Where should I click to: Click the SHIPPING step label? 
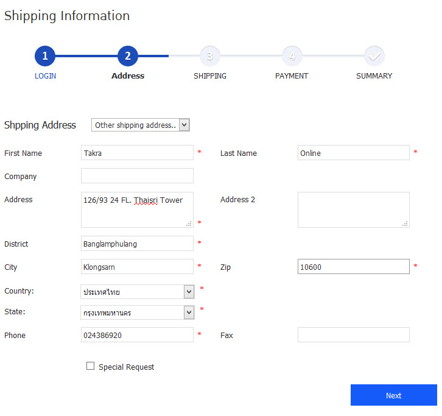click(x=210, y=76)
